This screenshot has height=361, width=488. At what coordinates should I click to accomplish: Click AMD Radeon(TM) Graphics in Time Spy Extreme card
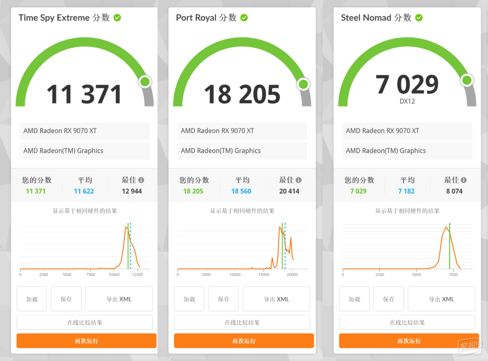point(84,150)
